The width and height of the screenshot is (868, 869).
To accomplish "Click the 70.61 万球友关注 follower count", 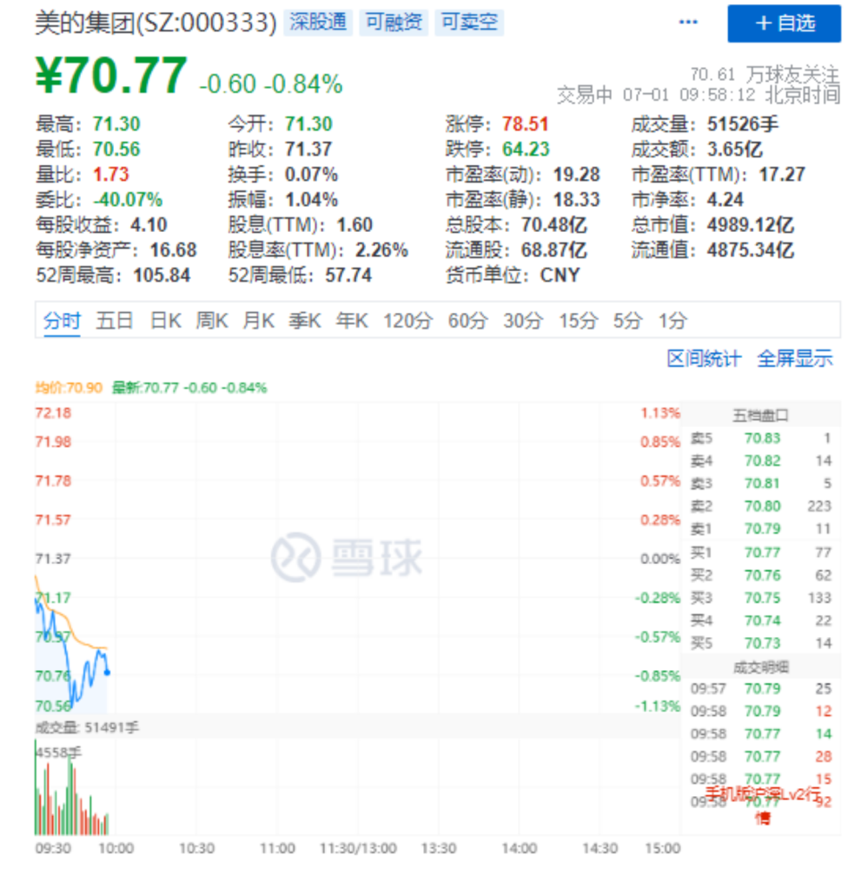I will click(x=765, y=74).
